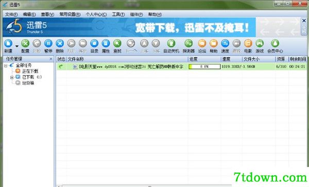This screenshot has height=187, width=309.
Task: Click the 新建 new task icon
Action: pos(8,44)
